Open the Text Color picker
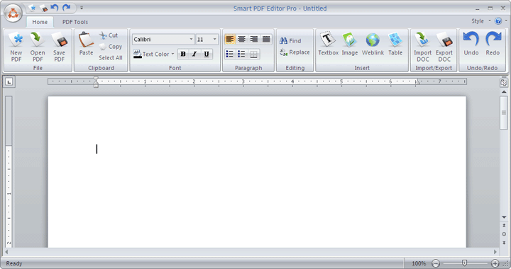 152,54
